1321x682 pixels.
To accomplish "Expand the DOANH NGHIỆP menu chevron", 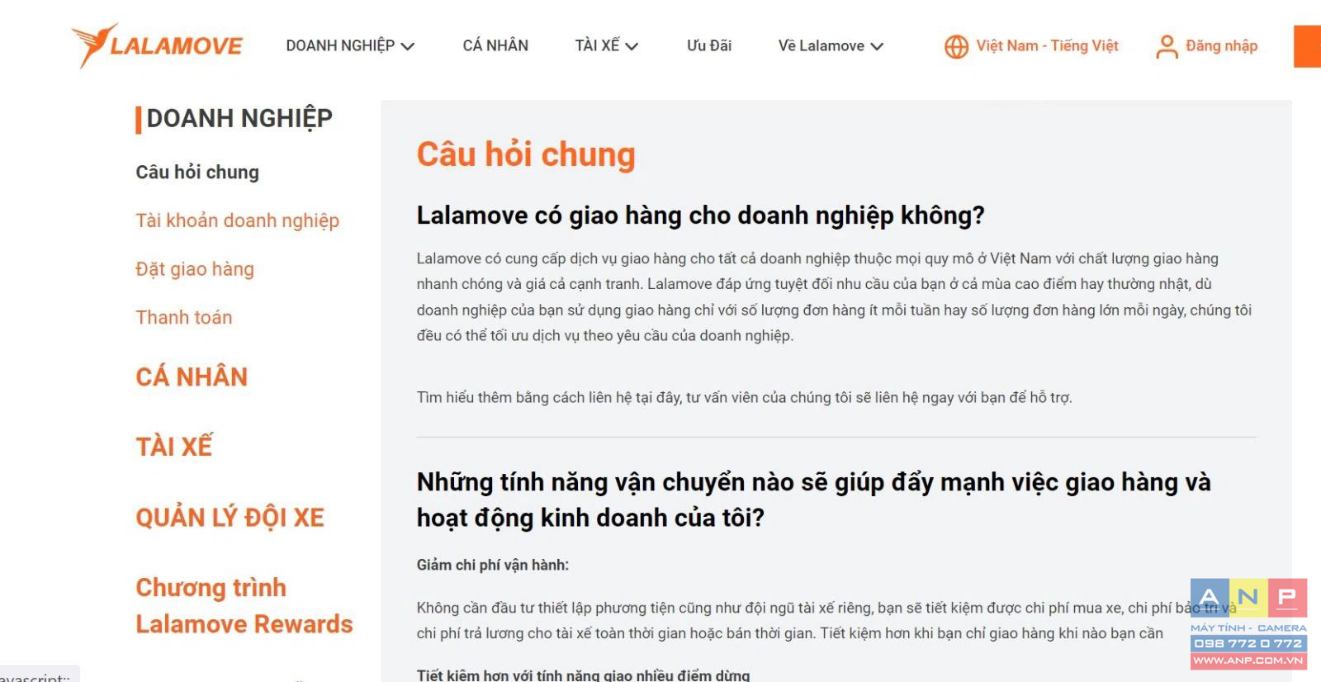I will [x=407, y=46].
